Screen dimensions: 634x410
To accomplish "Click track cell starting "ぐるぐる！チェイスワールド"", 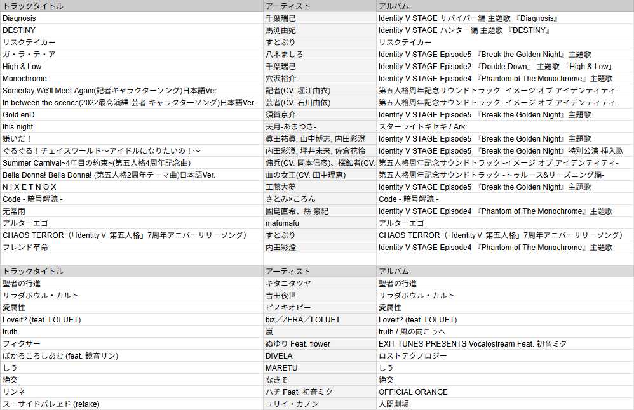I will point(132,151).
